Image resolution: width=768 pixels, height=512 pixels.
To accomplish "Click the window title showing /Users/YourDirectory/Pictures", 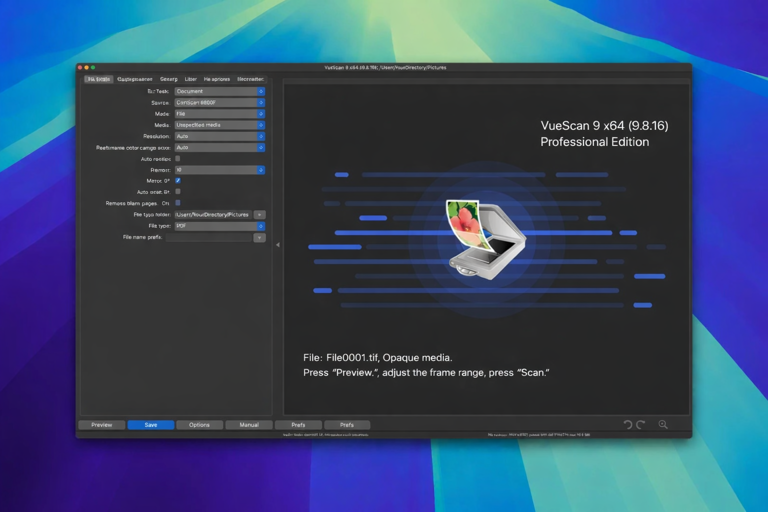I will coord(385,67).
